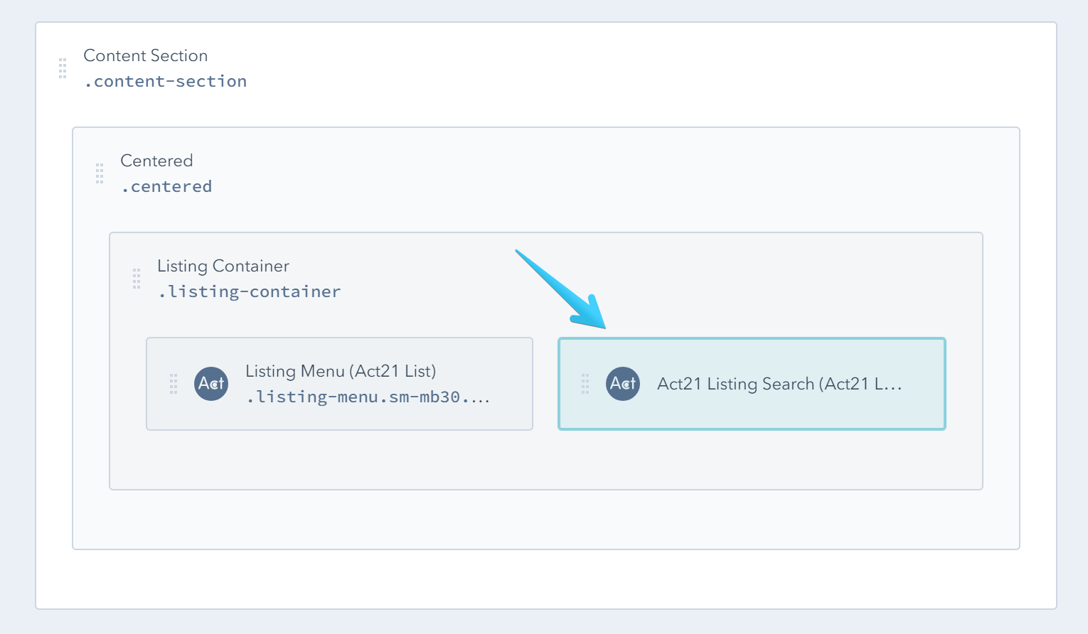Click the .content-section class label
The height and width of the screenshot is (634, 1088).
click(165, 81)
